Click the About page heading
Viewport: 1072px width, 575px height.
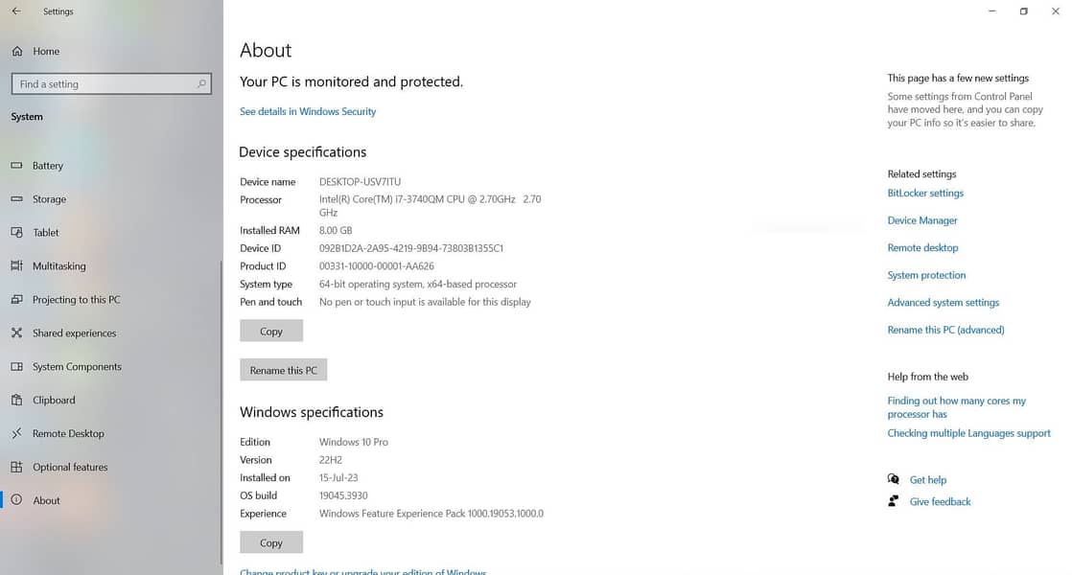click(x=266, y=50)
